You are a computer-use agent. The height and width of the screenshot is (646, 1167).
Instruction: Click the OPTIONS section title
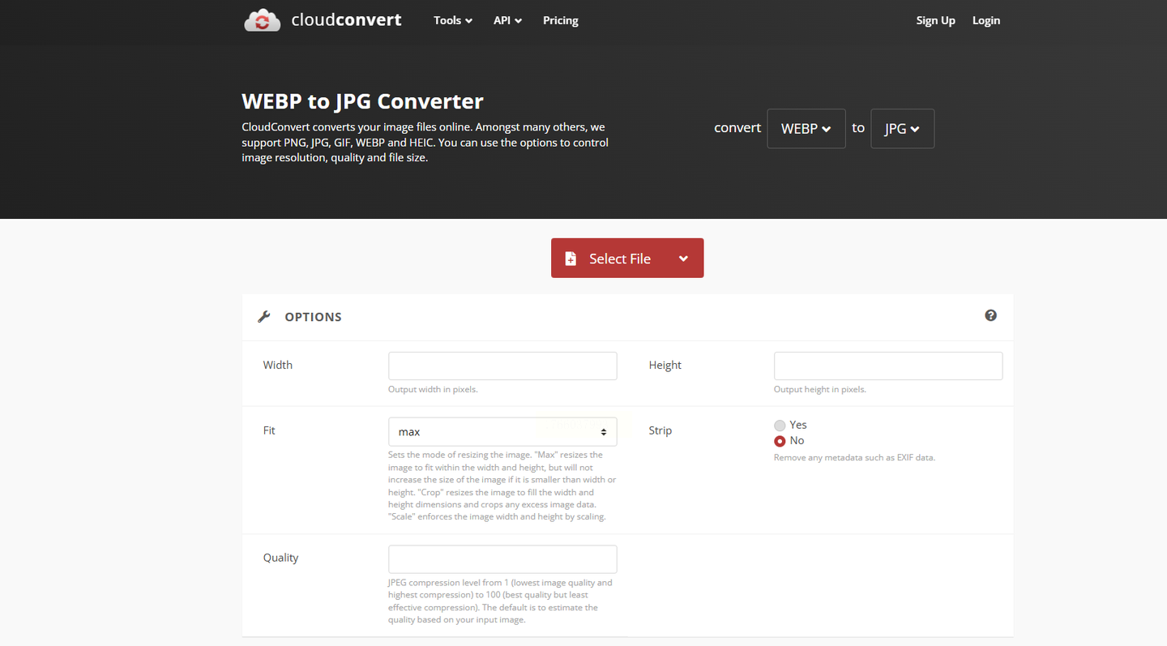[313, 317]
